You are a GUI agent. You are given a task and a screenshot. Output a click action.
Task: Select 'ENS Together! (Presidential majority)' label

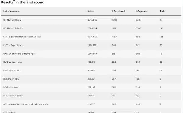point(22,37)
